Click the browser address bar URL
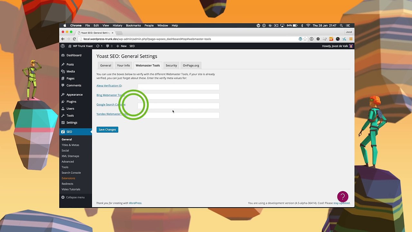Screen dimensions: 412x232 pyautogui.click(x=147, y=39)
